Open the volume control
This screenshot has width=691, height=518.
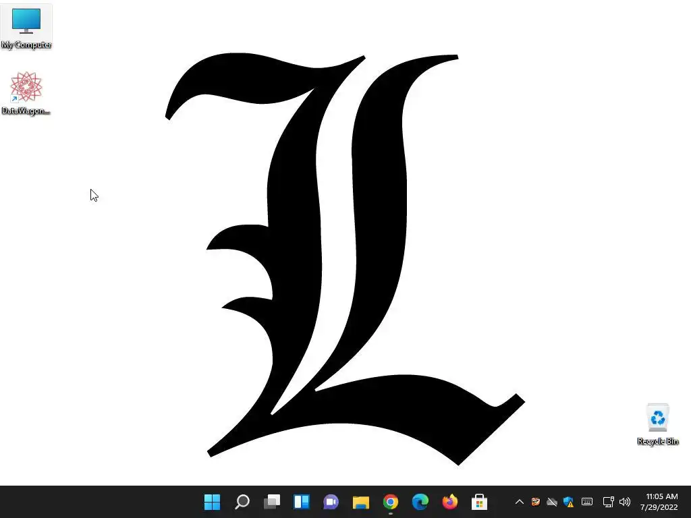(x=625, y=502)
